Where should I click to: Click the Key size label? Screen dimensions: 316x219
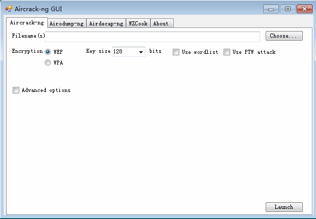click(x=99, y=51)
